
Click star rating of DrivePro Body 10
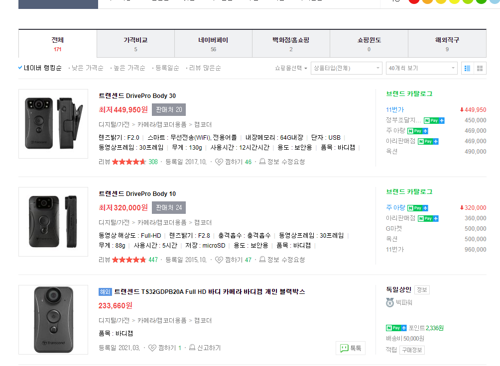[x=129, y=260]
